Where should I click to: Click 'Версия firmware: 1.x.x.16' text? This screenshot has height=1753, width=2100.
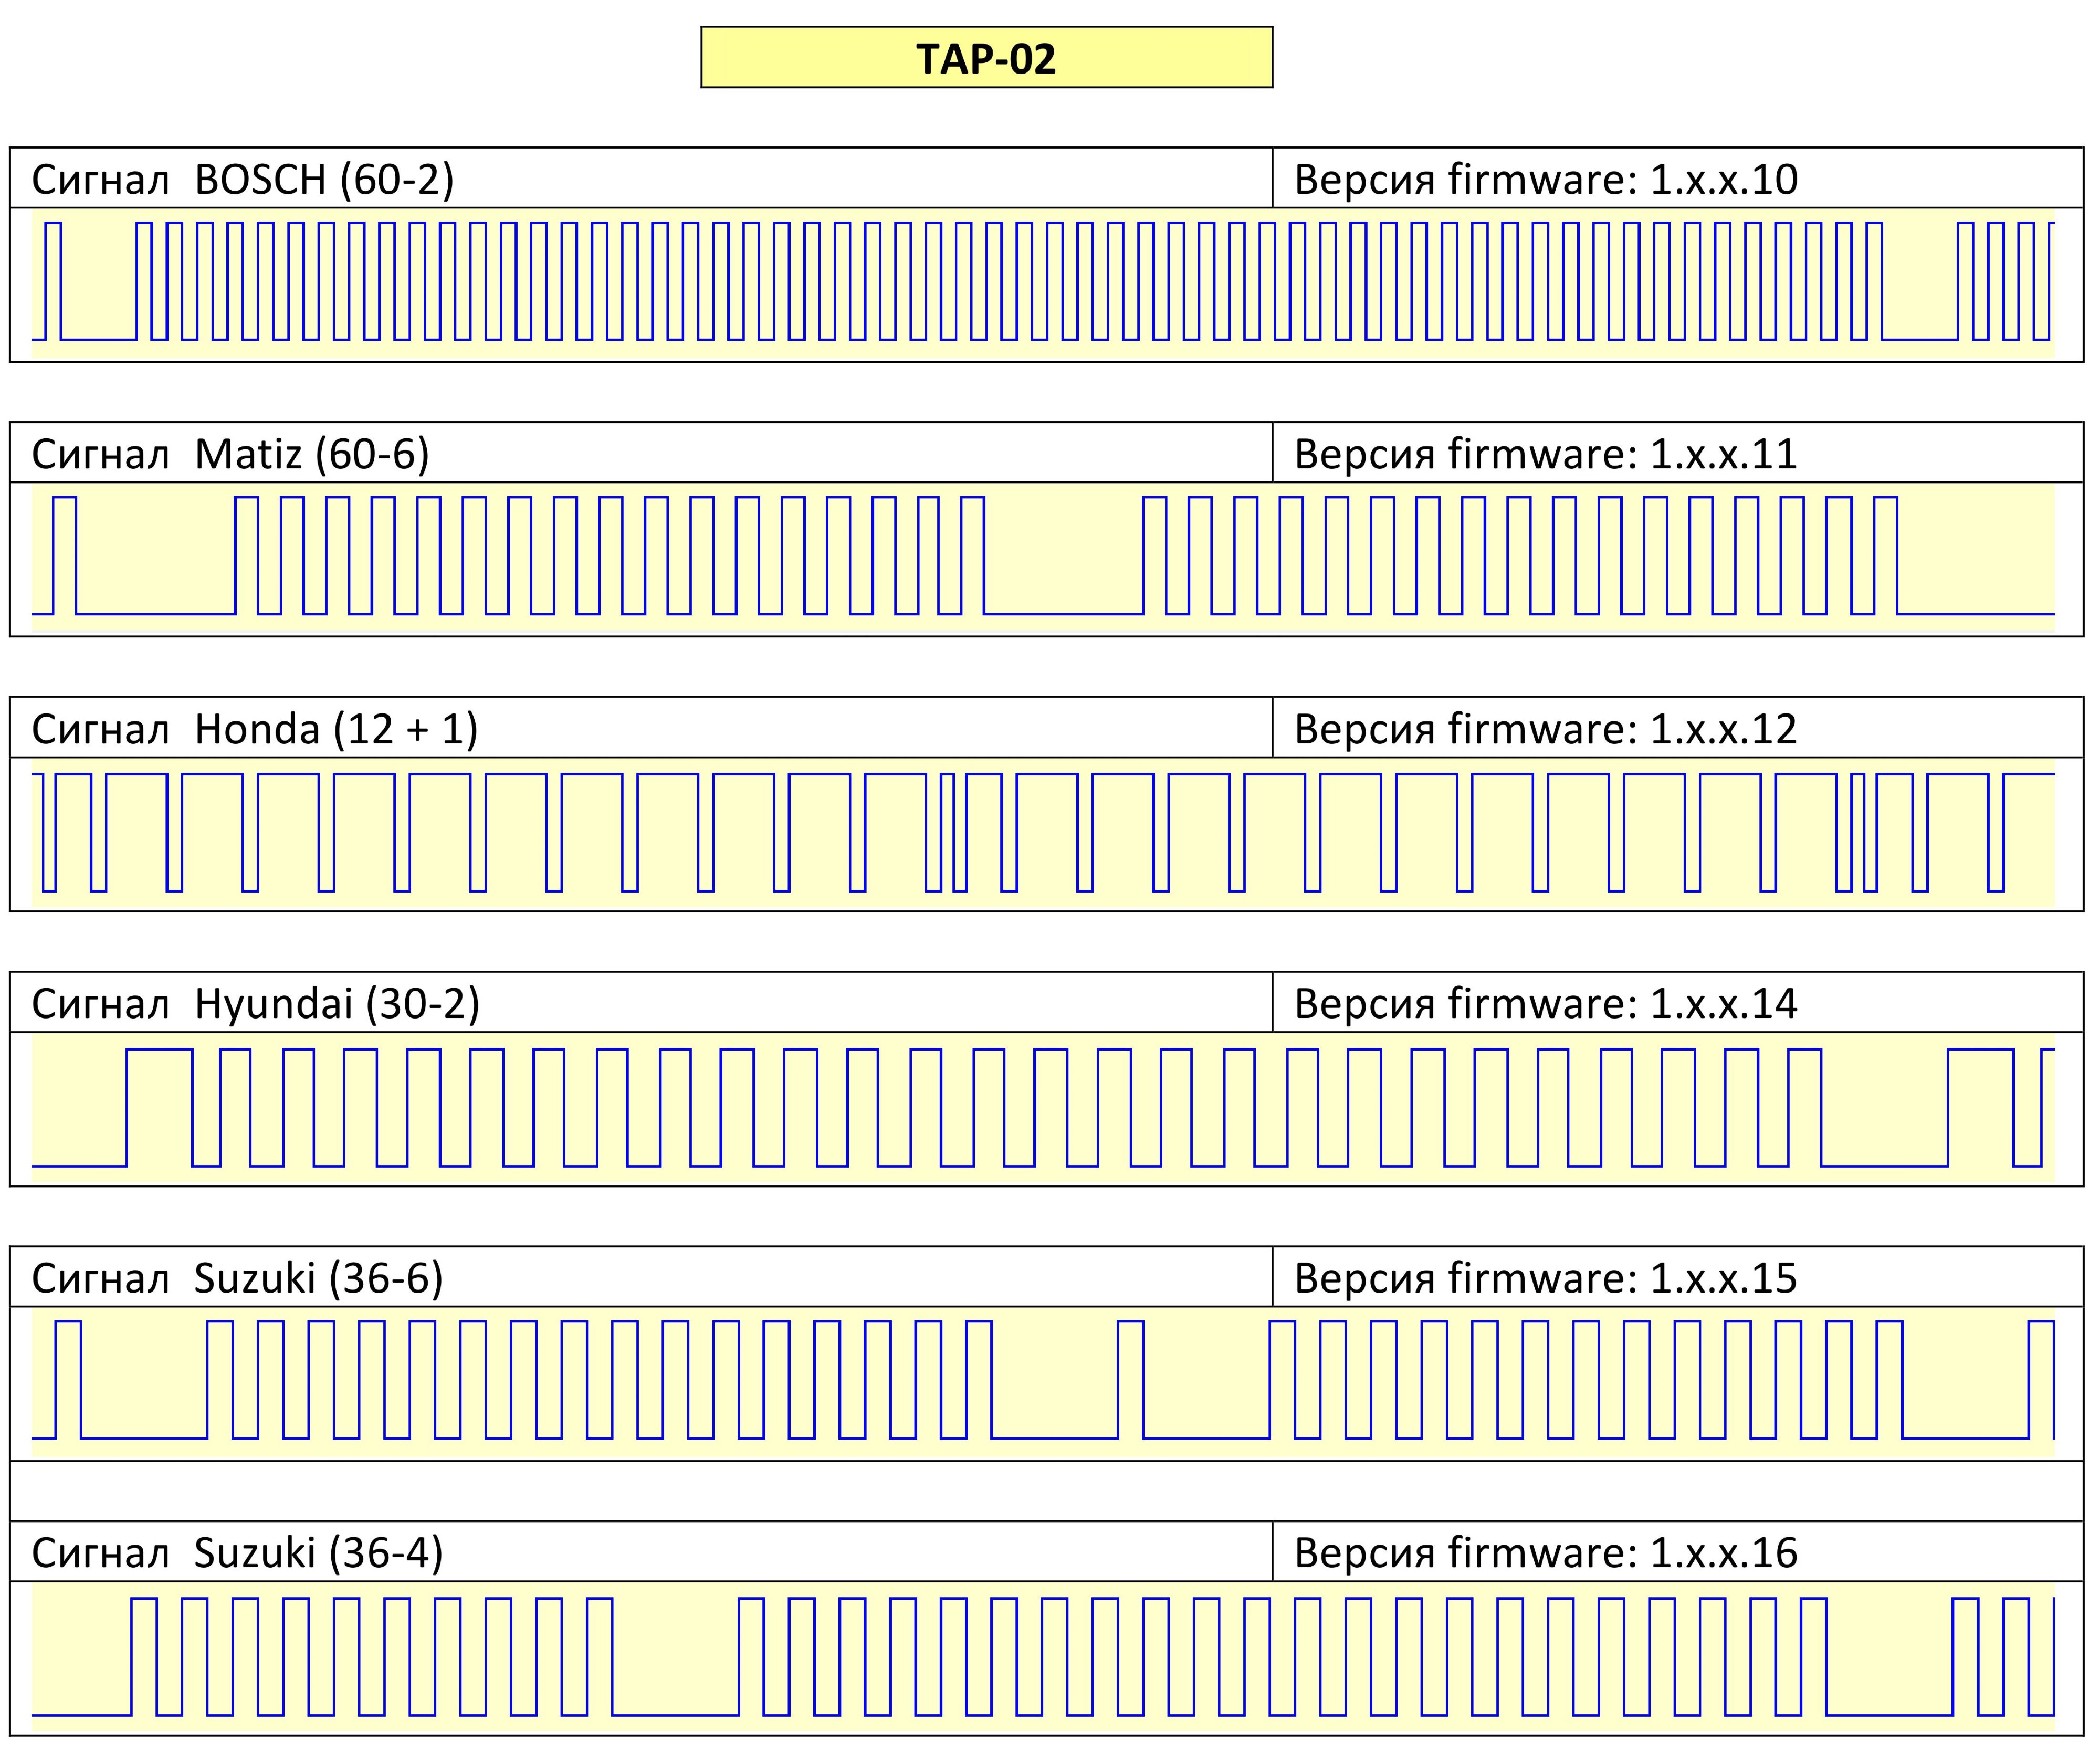[x=1546, y=1553]
